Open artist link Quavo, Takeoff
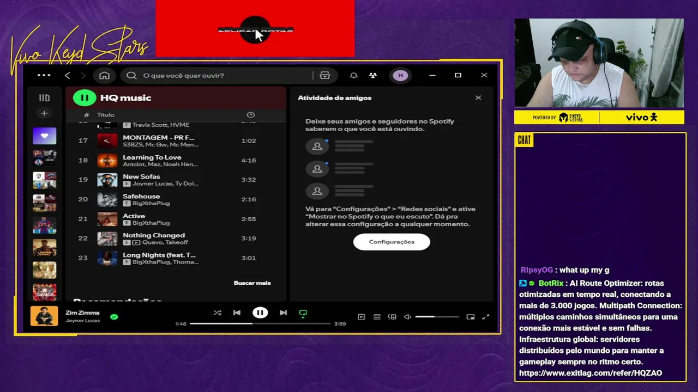This screenshot has width=698, height=392. [165, 243]
